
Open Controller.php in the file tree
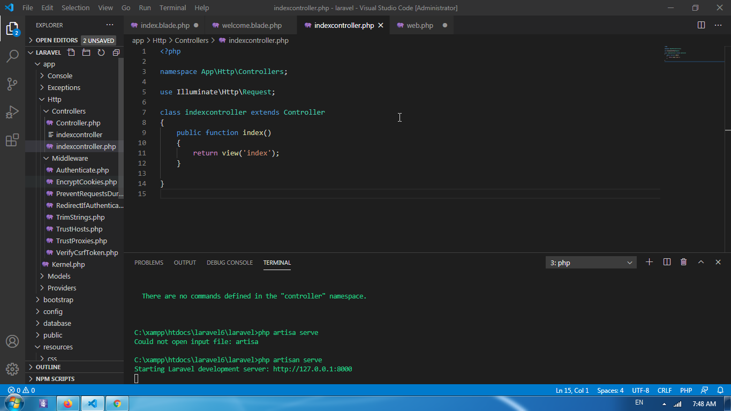(x=78, y=123)
